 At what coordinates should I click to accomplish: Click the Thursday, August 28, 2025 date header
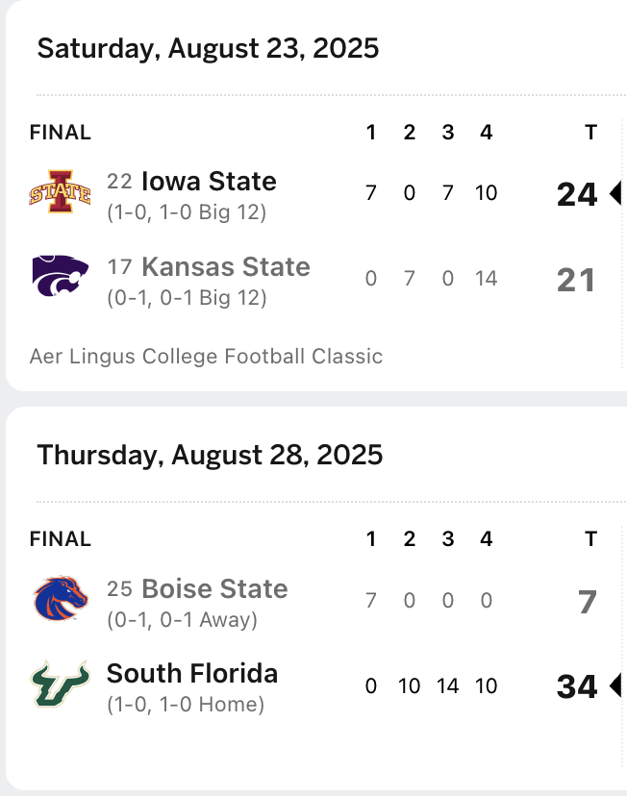[210, 454]
